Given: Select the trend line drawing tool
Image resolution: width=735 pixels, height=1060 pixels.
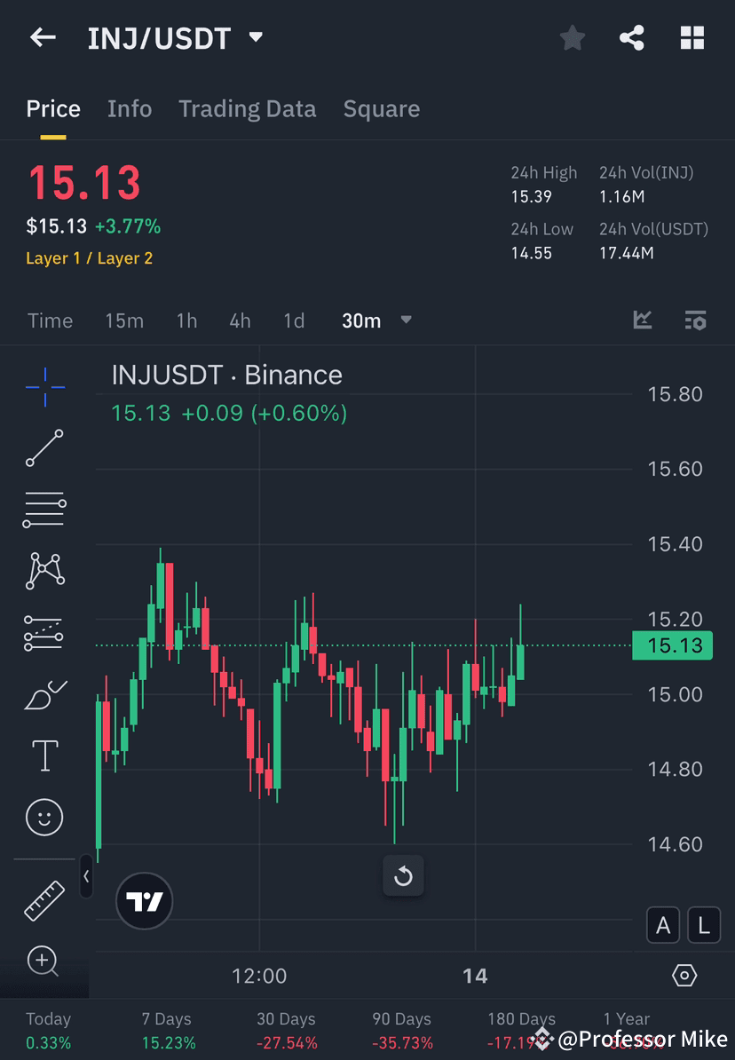Looking at the screenshot, I should pyautogui.click(x=44, y=448).
